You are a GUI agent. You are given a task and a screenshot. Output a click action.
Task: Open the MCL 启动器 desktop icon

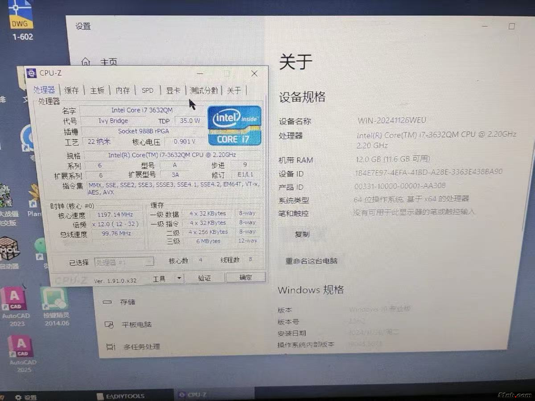tap(9, 253)
